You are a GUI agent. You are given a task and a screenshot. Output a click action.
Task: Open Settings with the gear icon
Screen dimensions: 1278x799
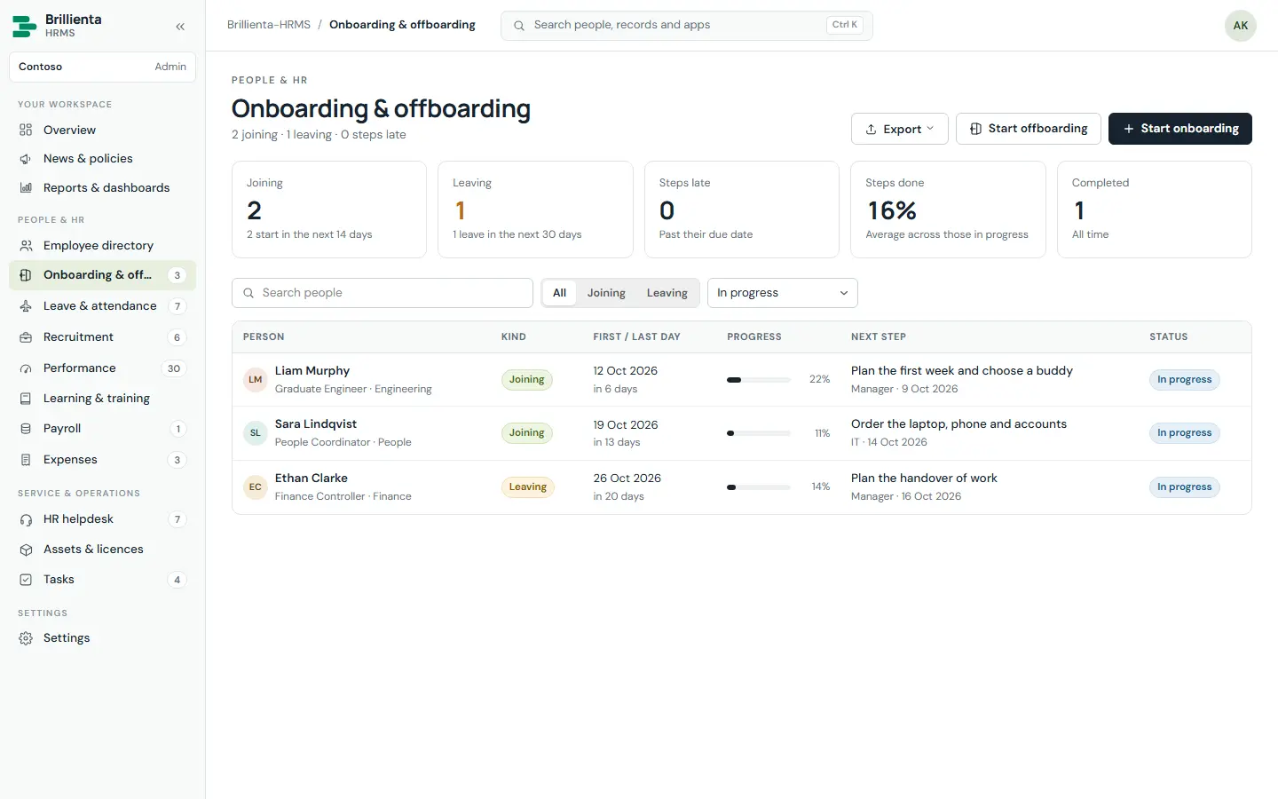(x=102, y=637)
